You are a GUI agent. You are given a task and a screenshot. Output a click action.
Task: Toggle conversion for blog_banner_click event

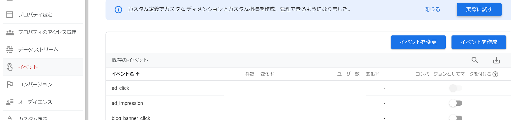click(x=456, y=118)
